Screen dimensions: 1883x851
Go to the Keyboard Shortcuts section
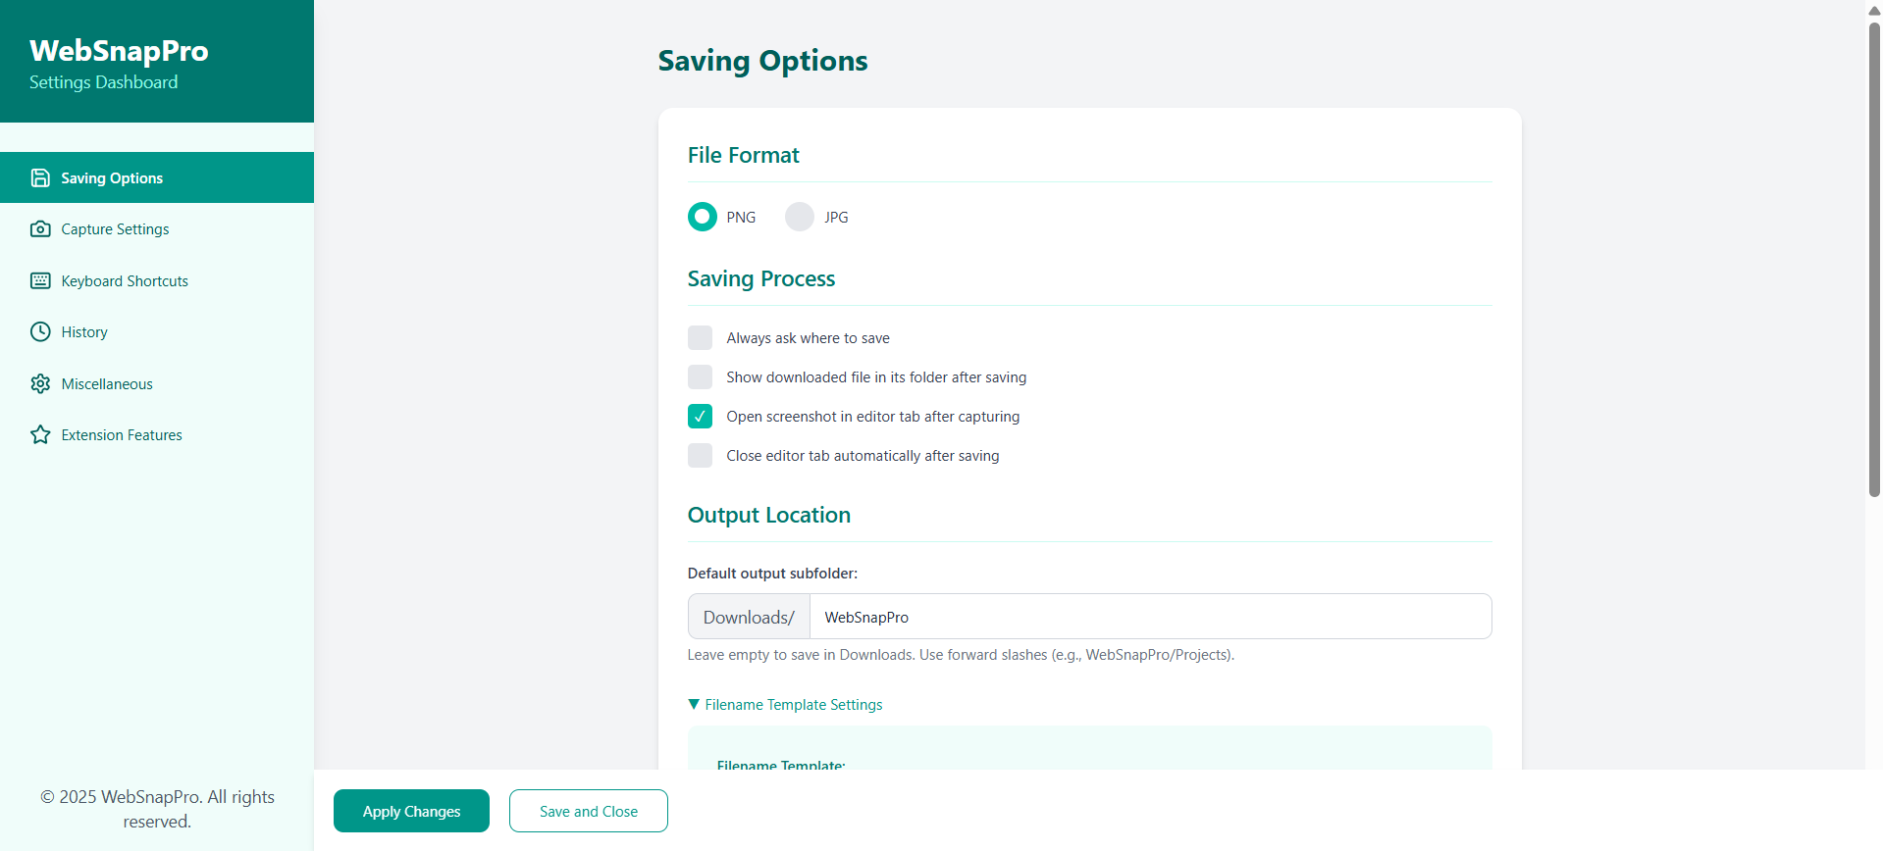[x=125, y=281]
